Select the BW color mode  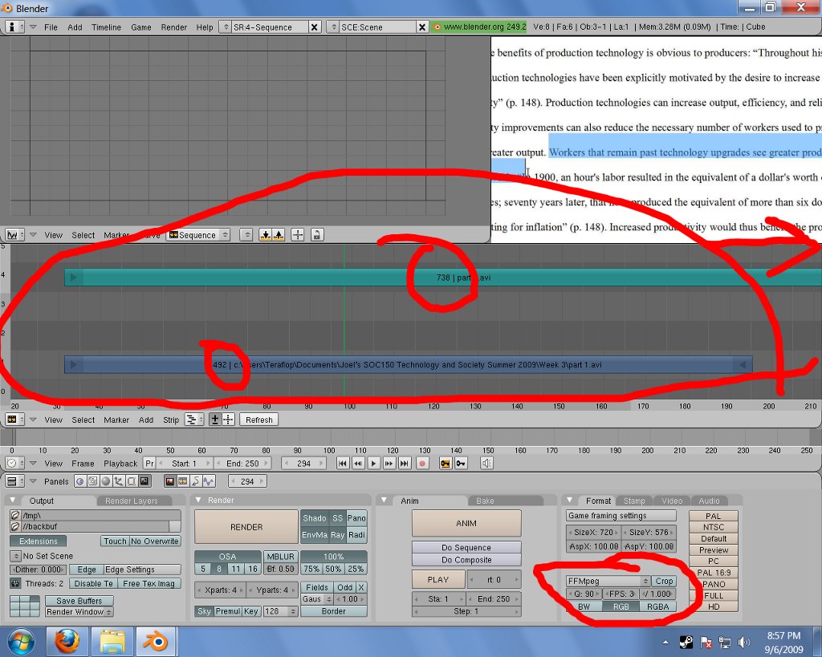pos(584,606)
